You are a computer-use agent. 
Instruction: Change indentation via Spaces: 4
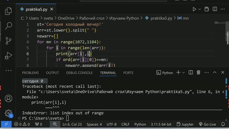94,124
